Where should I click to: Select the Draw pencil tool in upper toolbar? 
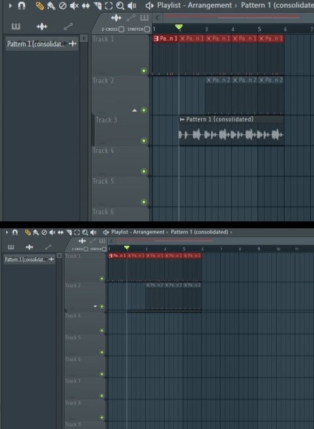pos(40,6)
